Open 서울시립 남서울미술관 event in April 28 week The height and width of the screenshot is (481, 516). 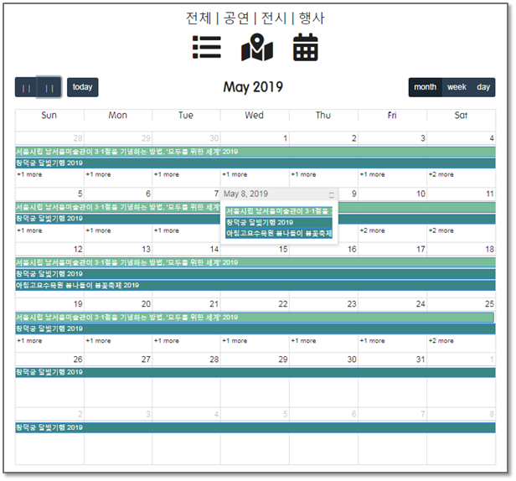tap(255, 152)
